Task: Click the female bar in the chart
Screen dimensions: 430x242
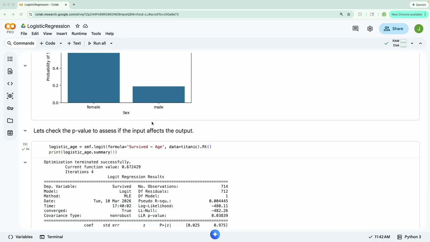Action: click(94, 78)
